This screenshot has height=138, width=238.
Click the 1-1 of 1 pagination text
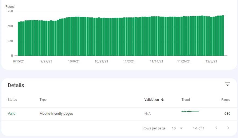point(198,128)
